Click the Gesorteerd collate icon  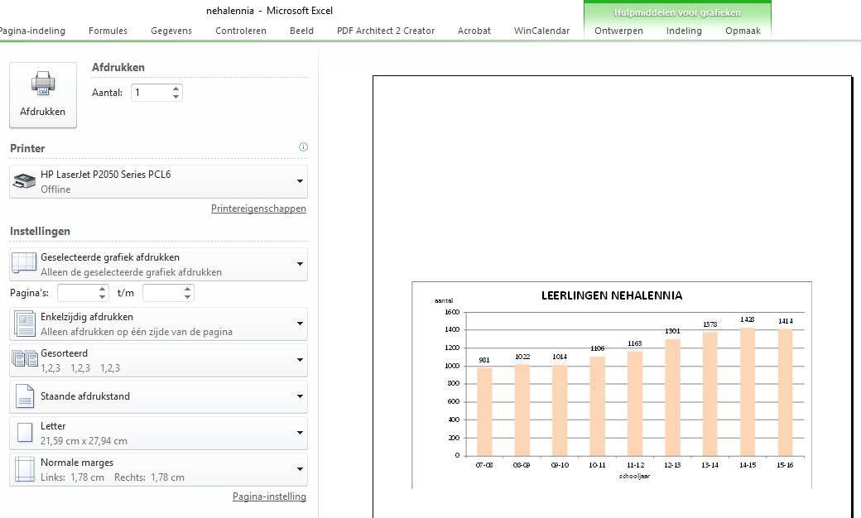pos(25,359)
